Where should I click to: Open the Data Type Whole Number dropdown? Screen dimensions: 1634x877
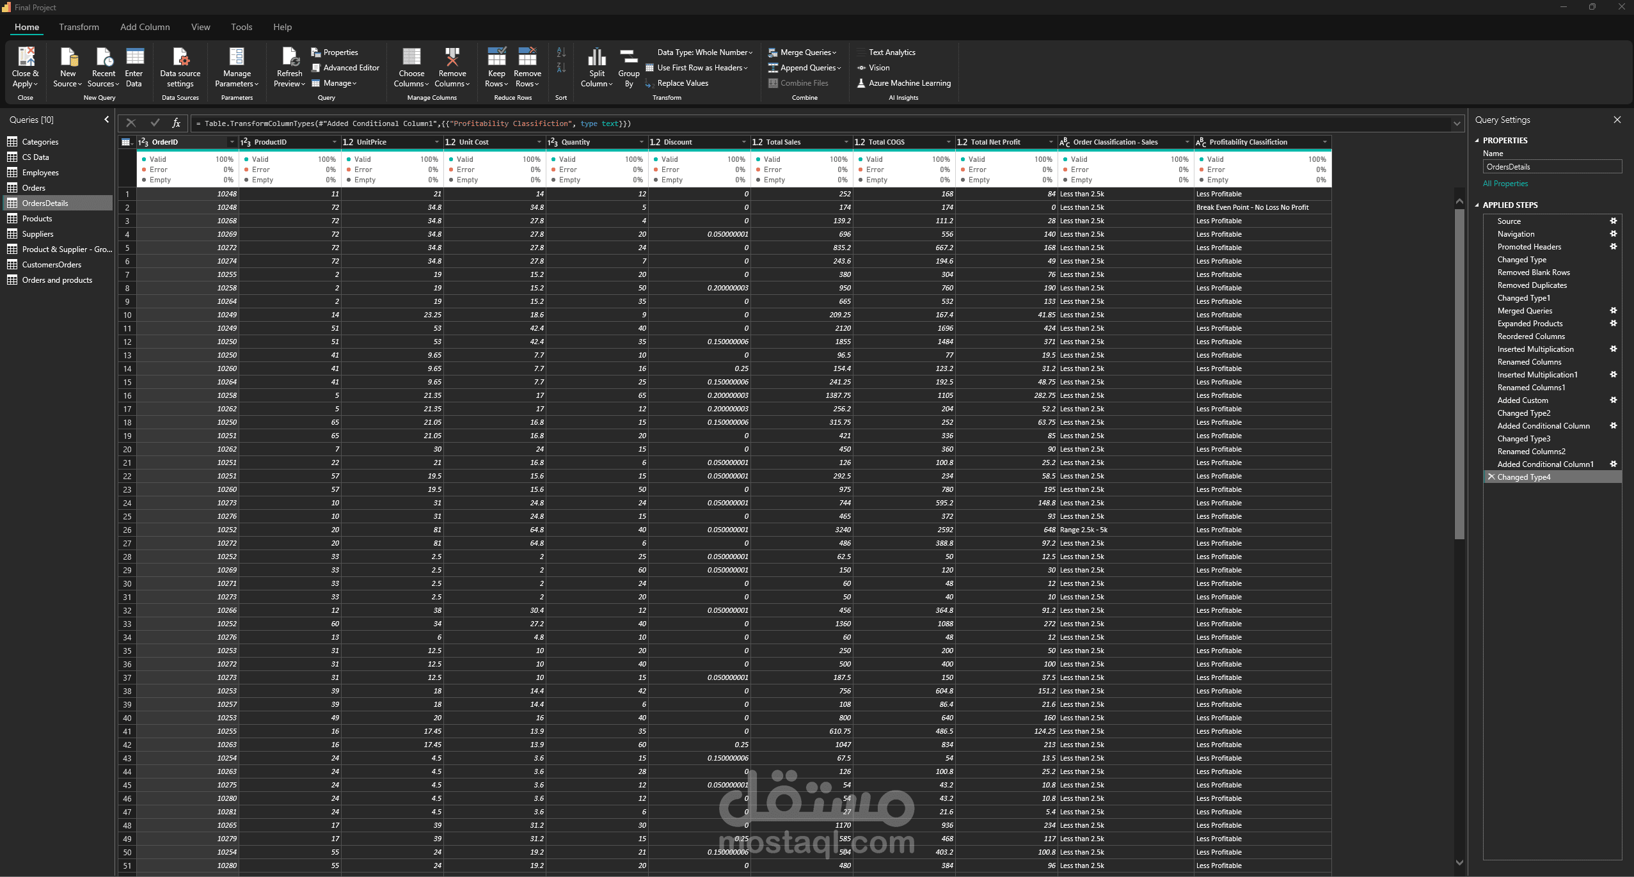704,52
